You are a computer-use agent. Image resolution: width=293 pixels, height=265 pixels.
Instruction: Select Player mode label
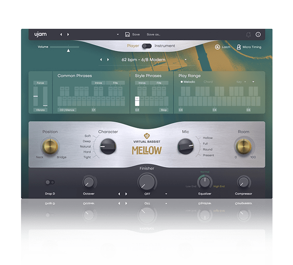coord(133,46)
